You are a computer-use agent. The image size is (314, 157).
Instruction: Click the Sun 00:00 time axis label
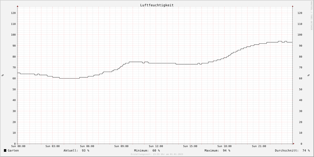pos(18,146)
